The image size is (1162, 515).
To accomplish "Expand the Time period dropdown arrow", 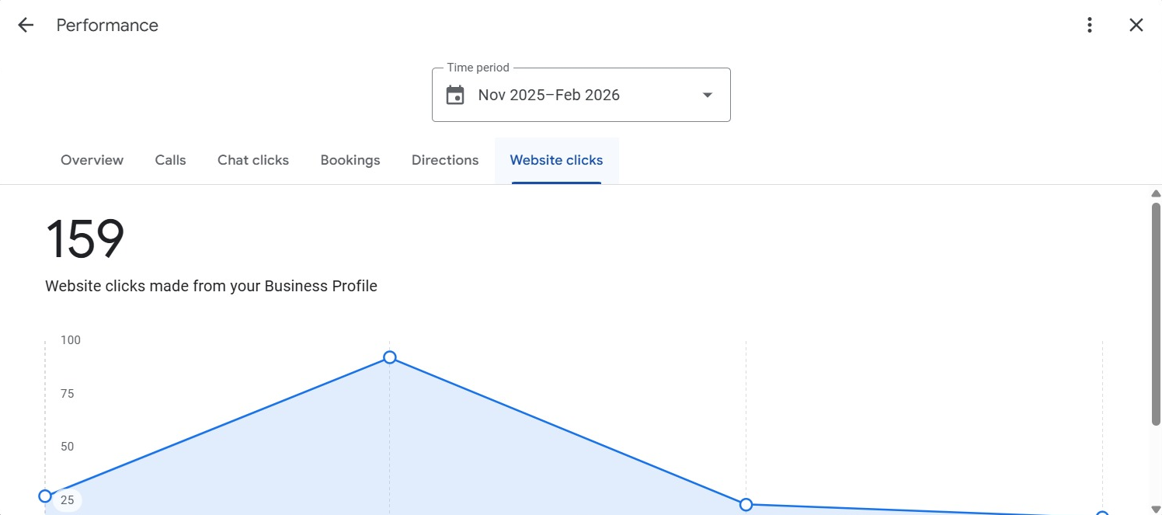I will pyautogui.click(x=707, y=96).
